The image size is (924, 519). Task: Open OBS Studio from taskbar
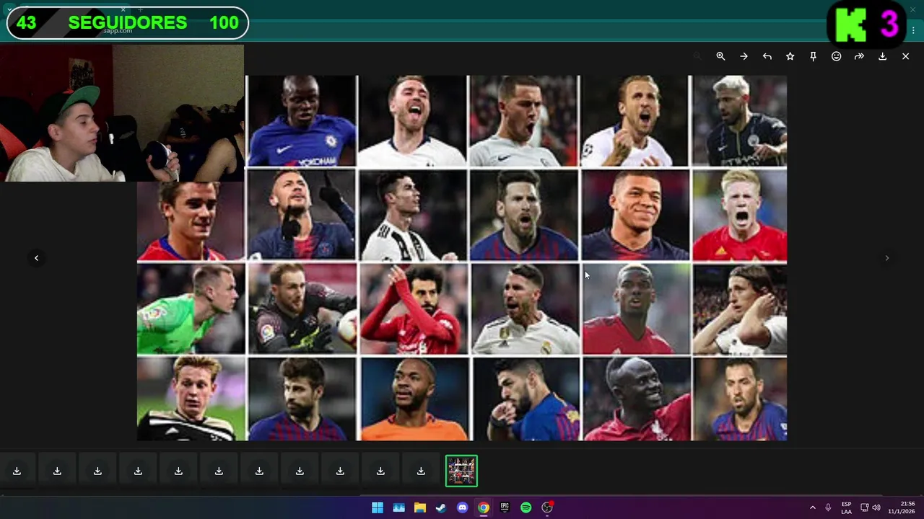click(547, 508)
